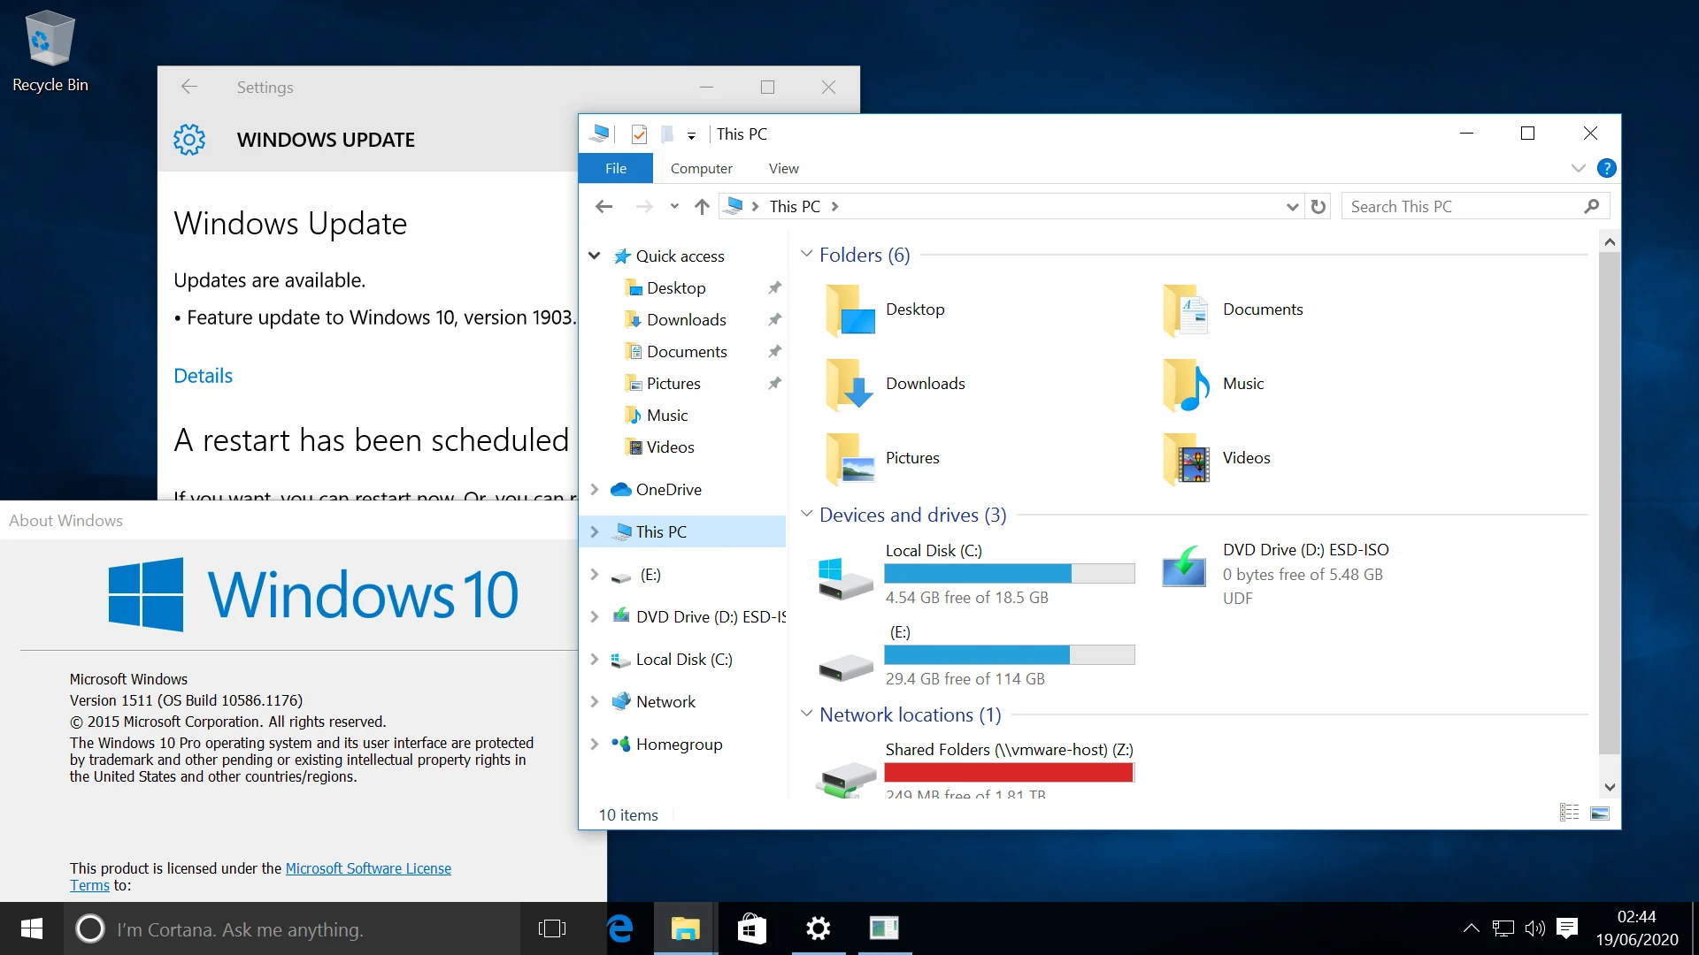Open the Customize Quick Access Toolbar dropdown
Image resolution: width=1699 pixels, height=955 pixels.
click(x=691, y=135)
